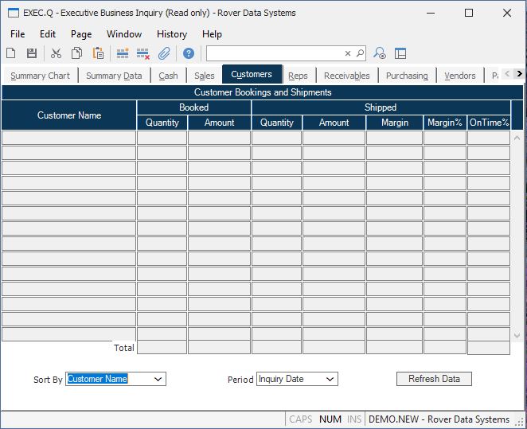
Task: Click the first Customer Name cell
Action: (69, 138)
